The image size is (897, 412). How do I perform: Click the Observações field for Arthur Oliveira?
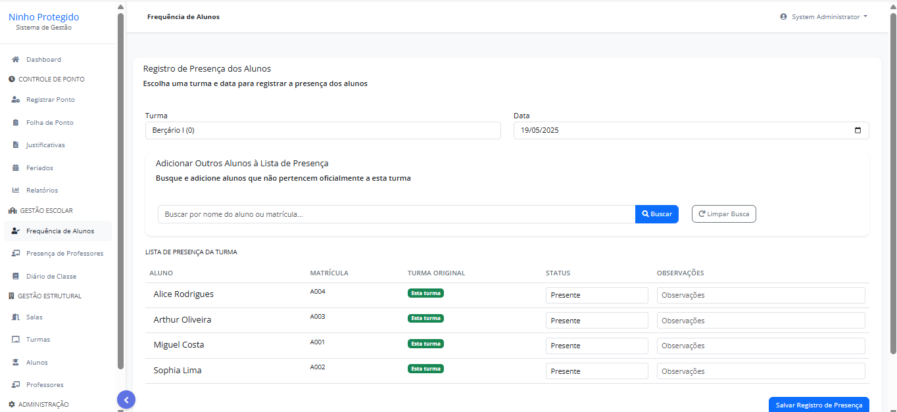tap(761, 321)
